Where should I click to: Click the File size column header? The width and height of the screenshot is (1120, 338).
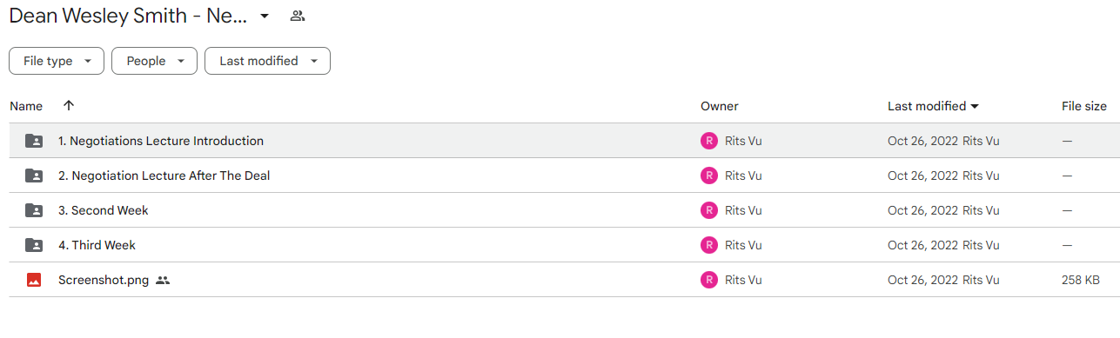(1084, 106)
